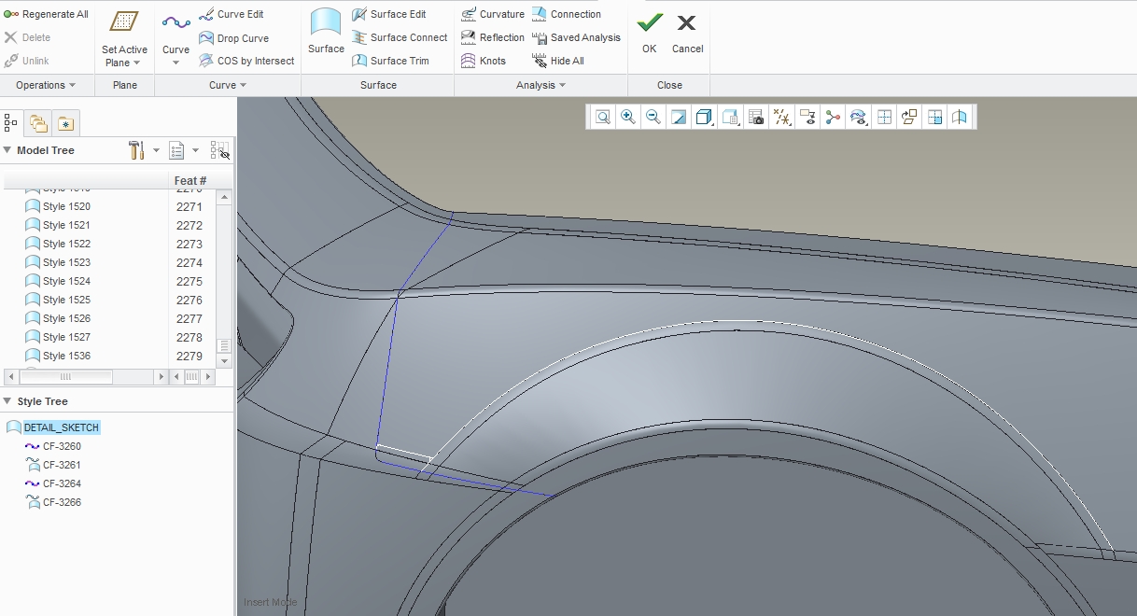Screen dimensions: 1137x616
Task: Collapse the Style Tree section
Action: (7, 401)
